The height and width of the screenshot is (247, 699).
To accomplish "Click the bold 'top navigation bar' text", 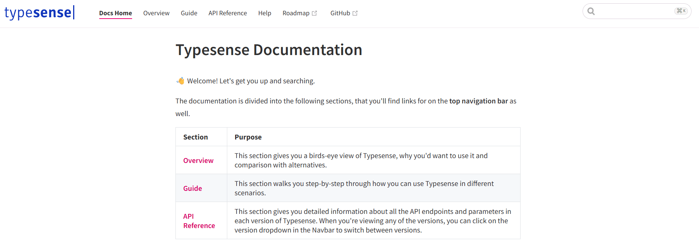I will (478, 101).
